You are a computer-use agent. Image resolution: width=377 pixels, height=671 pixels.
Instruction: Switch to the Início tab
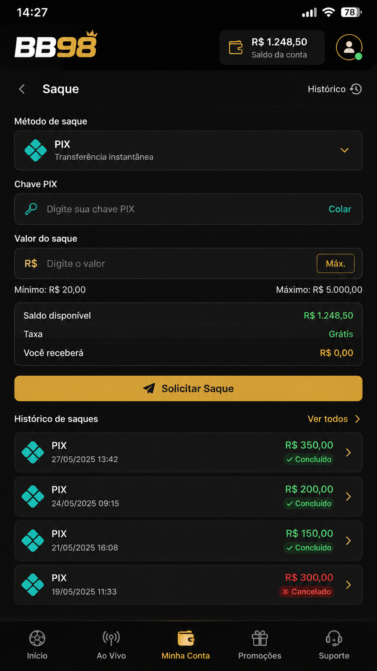click(37, 645)
